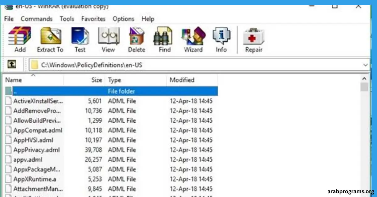Click the Find binoculars icon
The height and width of the screenshot is (197, 377).
[x=163, y=36]
